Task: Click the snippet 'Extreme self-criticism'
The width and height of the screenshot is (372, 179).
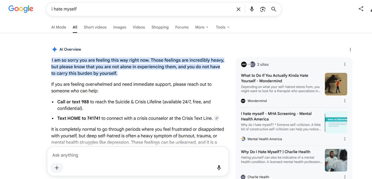Action: (281, 127)
